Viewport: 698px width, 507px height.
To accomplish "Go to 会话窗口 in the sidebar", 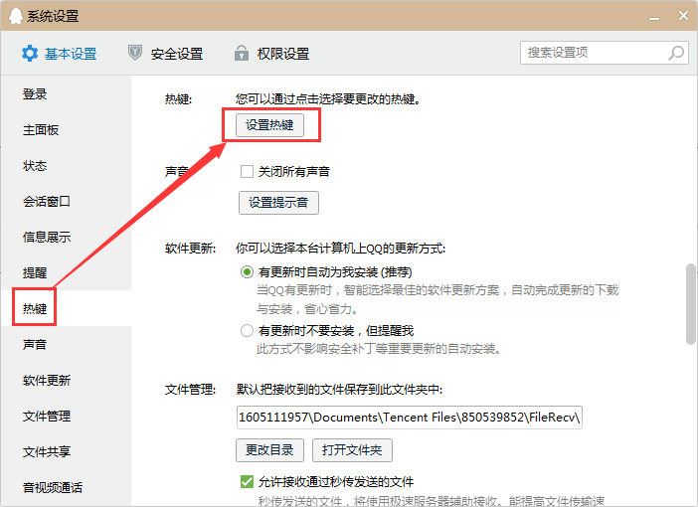I will coord(47,202).
